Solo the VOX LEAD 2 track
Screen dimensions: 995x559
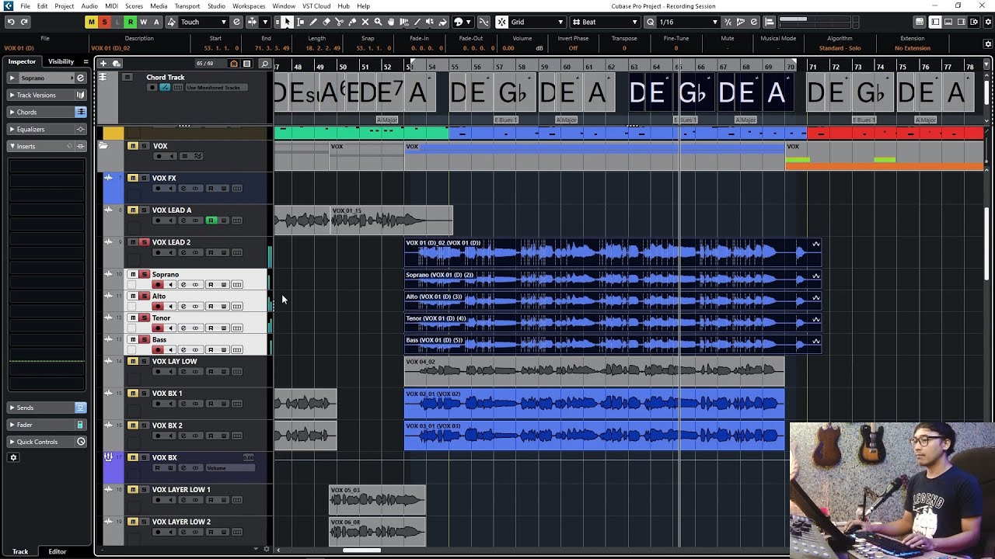click(144, 242)
